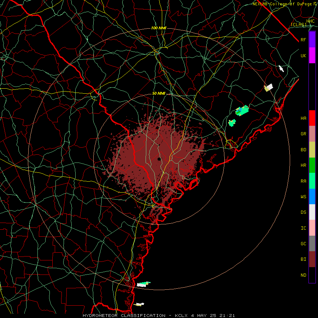
Task: Click the ND legend label
Action: (303, 275)
